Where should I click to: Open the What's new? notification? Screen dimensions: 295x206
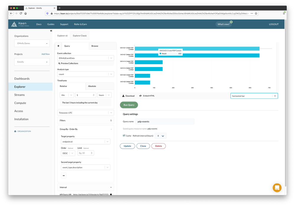[224, 24]
